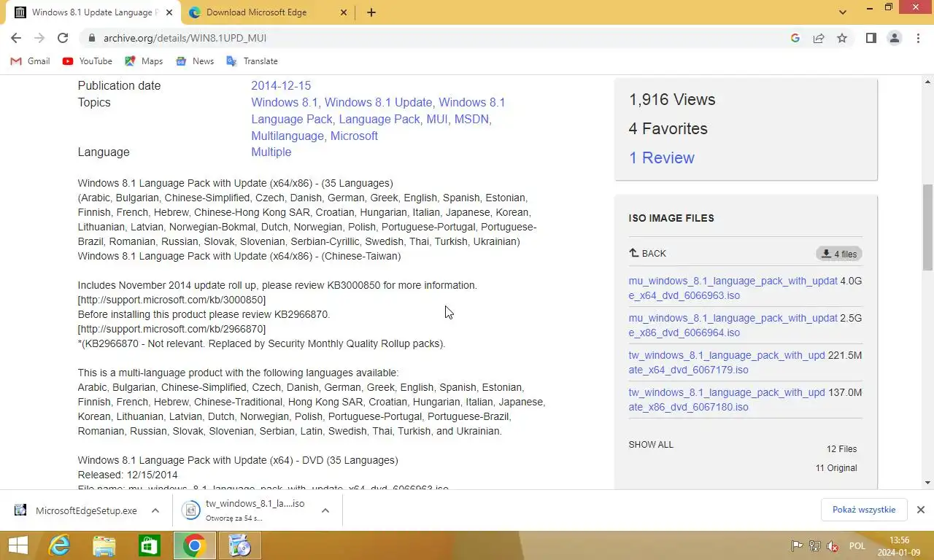Open the disc image tool taskbar icon
934x560 pixels.
239,545
